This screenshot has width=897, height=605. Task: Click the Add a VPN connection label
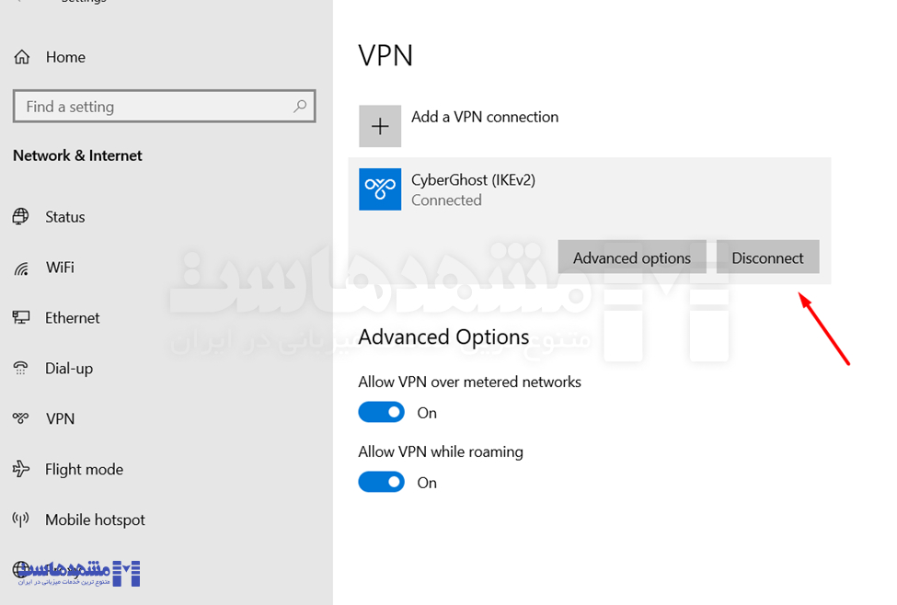[485, 117]
